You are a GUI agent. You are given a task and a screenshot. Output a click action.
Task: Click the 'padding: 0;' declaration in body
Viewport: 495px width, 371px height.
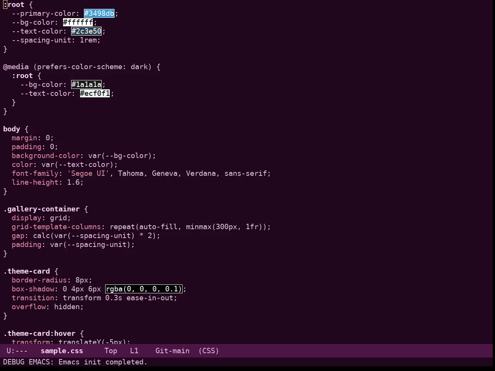35,147
